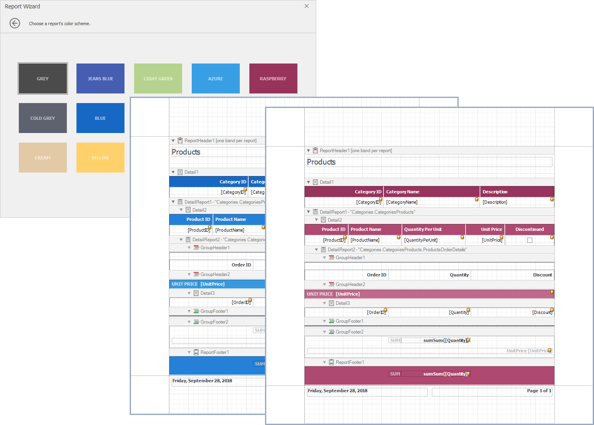Viewport: 594px width, 425px height.
Task: Select Quantity Per Unit header cell
Action: [x=433, y=229]
